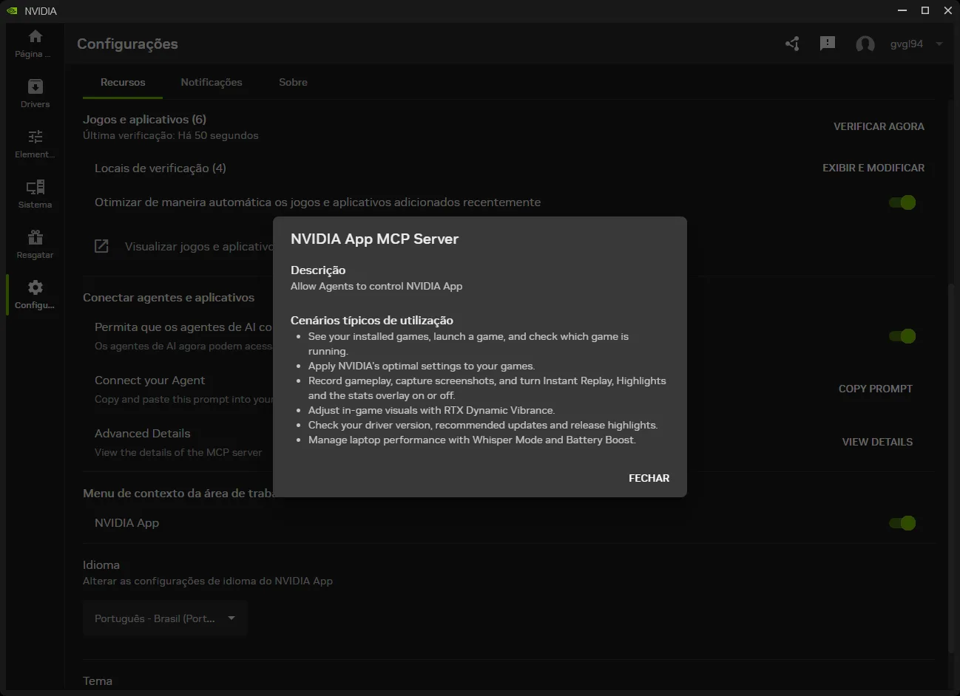The width and height of the screenshot is (960, 696).
Task: Click the Tema section heading
Action: 98,680
